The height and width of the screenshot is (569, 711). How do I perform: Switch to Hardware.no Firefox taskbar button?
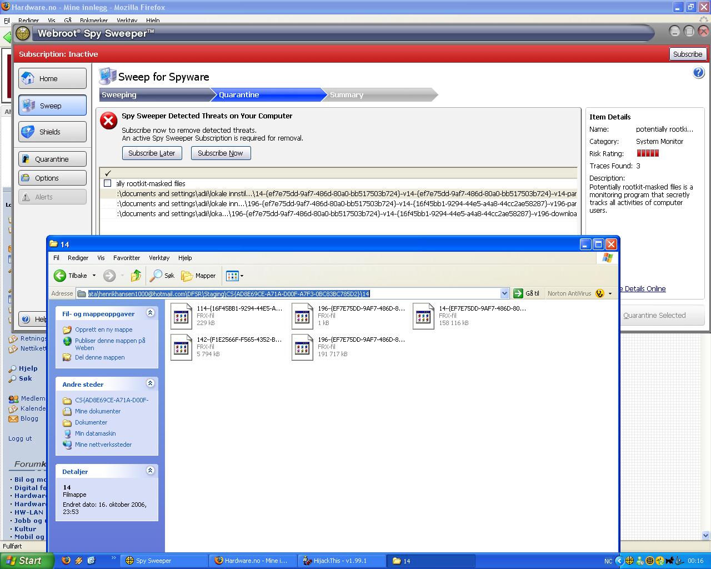pyautogui.click(x=253, y=561)
